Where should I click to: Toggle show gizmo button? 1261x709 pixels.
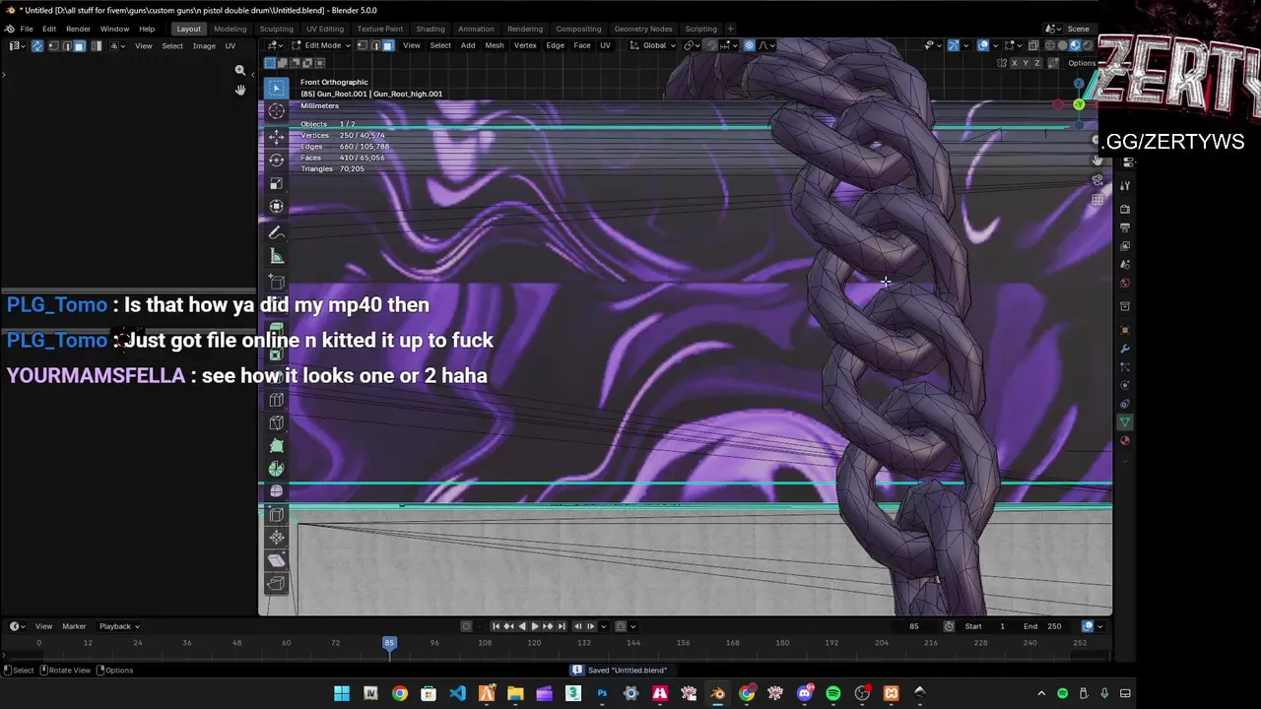(x=953, y=45)
